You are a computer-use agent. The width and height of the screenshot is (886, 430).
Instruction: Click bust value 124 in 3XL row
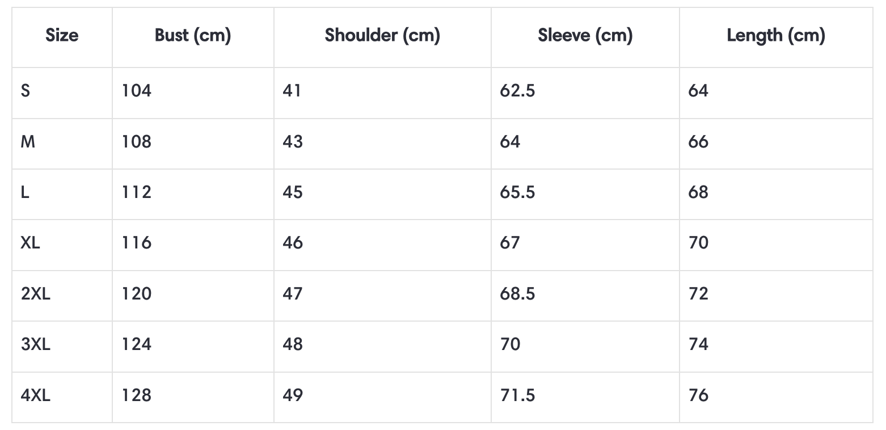pos(137,344)
